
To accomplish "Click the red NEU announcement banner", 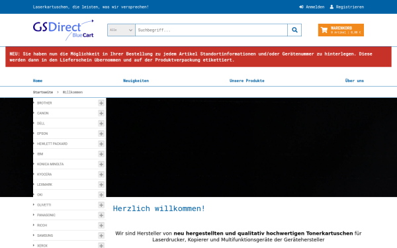I will coord(198,57).
